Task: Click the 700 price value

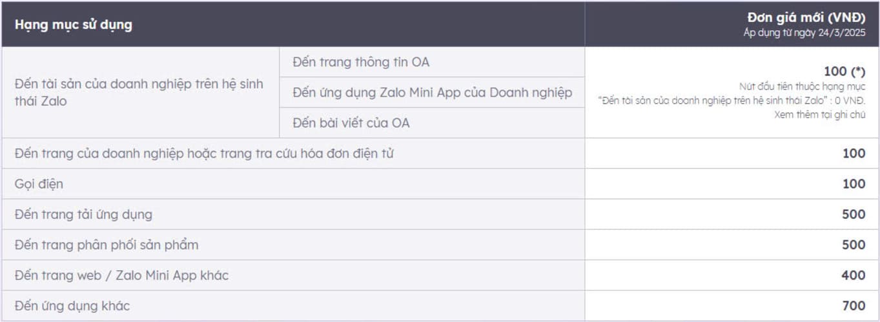Action: (x=854, y=306)
